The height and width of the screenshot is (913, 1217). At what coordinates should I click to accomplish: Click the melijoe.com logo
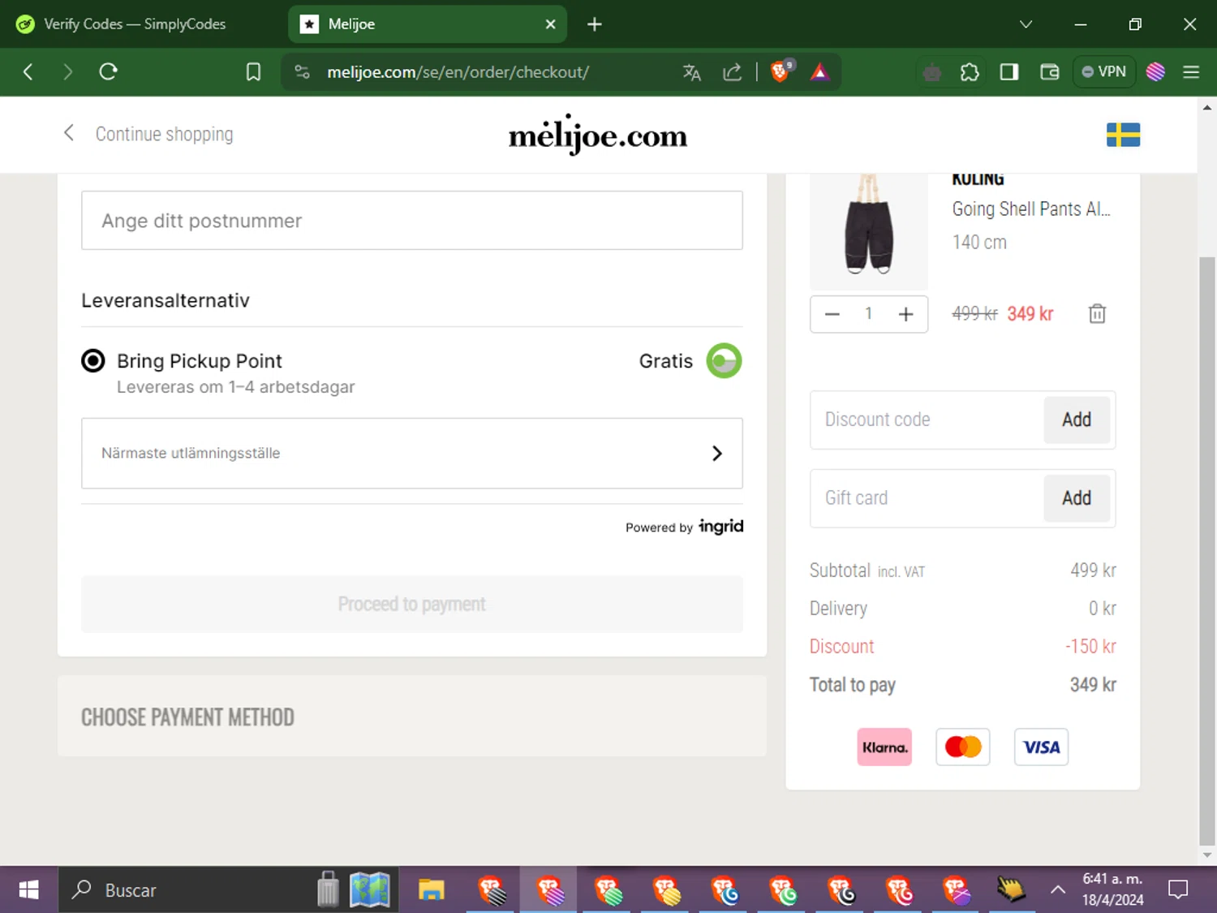(x=598, y=135)
